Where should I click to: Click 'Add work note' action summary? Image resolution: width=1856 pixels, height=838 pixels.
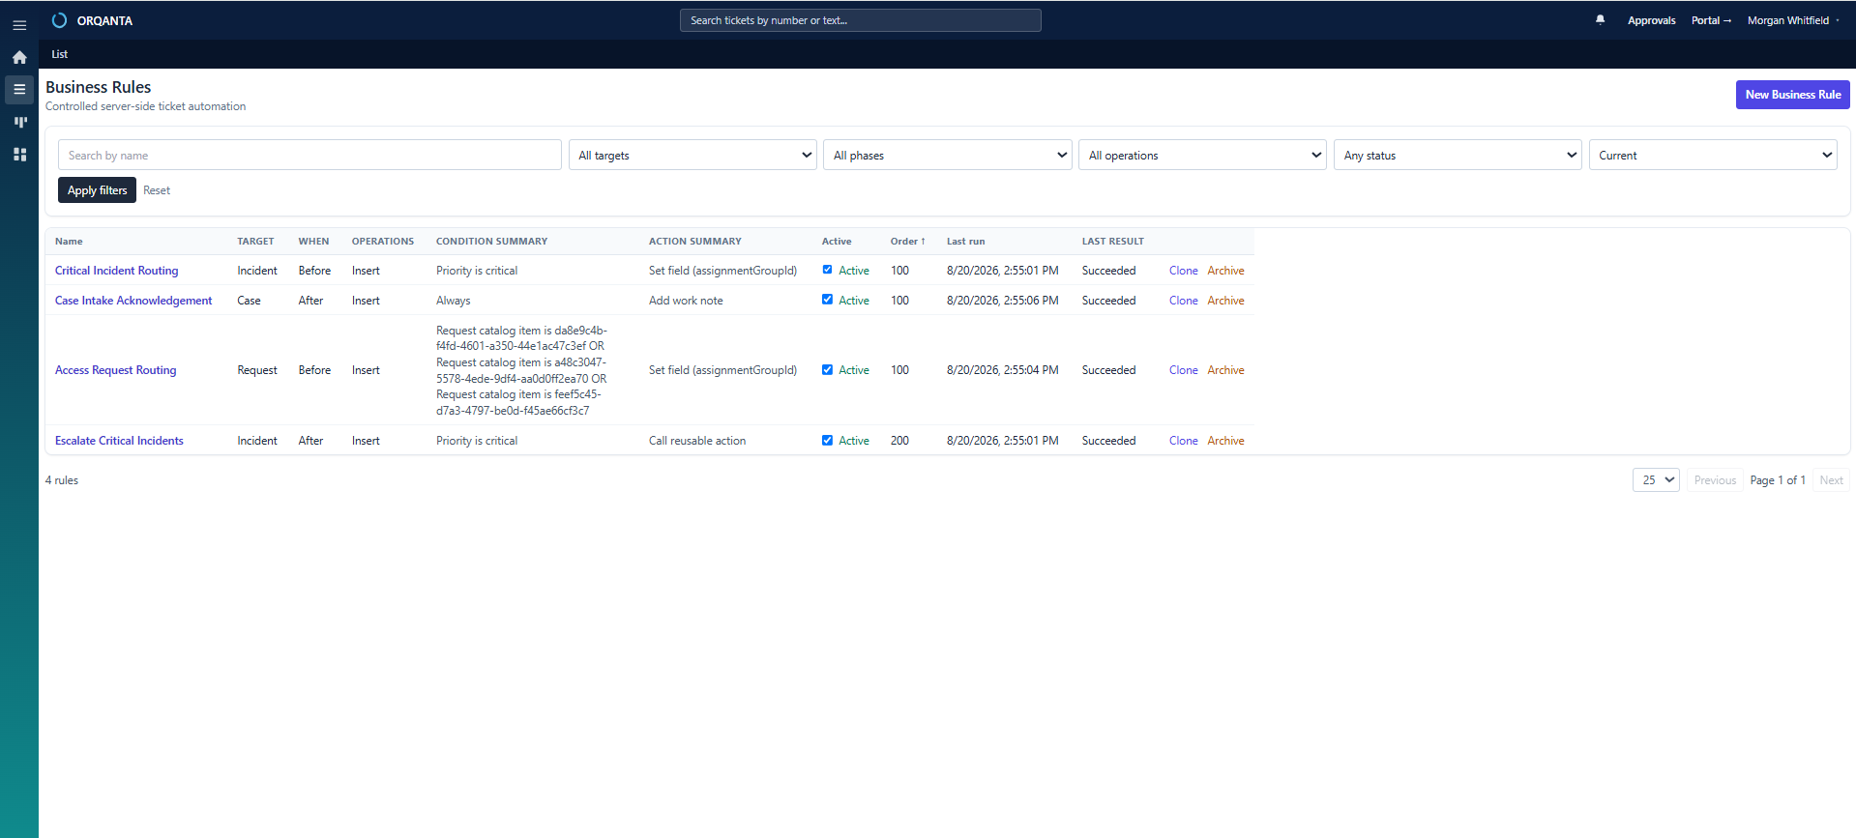point(686,301)
